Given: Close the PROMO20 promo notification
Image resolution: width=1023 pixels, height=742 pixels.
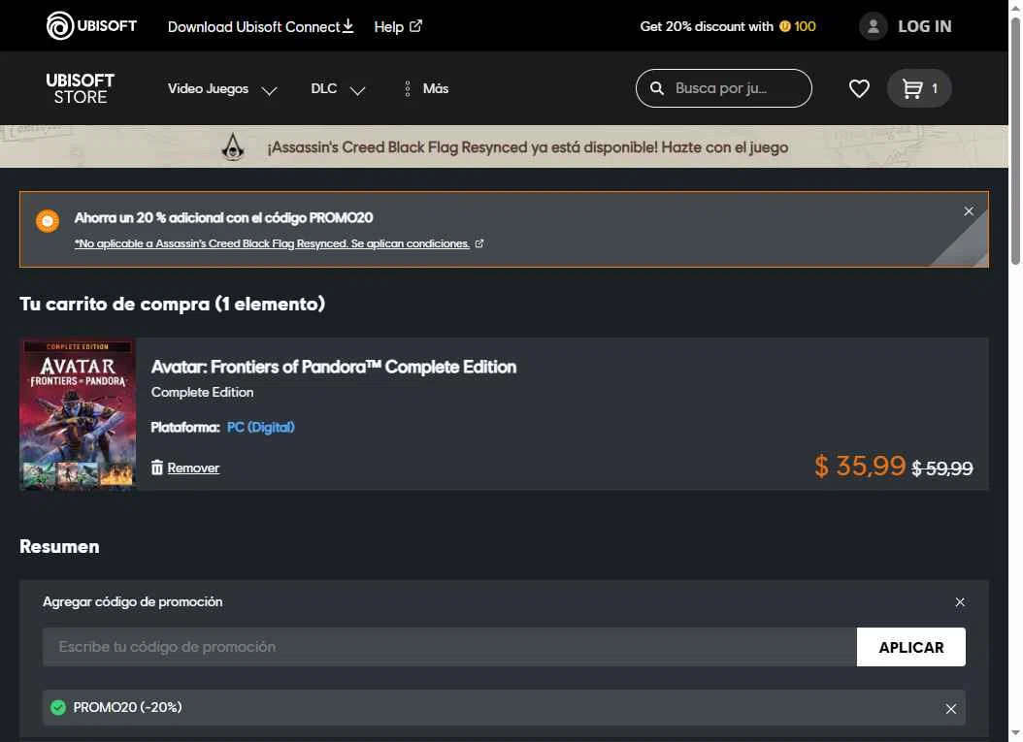Looking at the screenshot, I should (x=969, y=211).
